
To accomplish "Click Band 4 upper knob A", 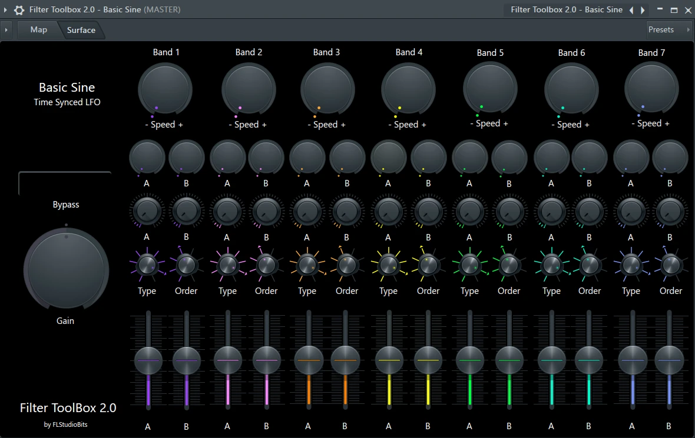I will click(x=389, y=158).
